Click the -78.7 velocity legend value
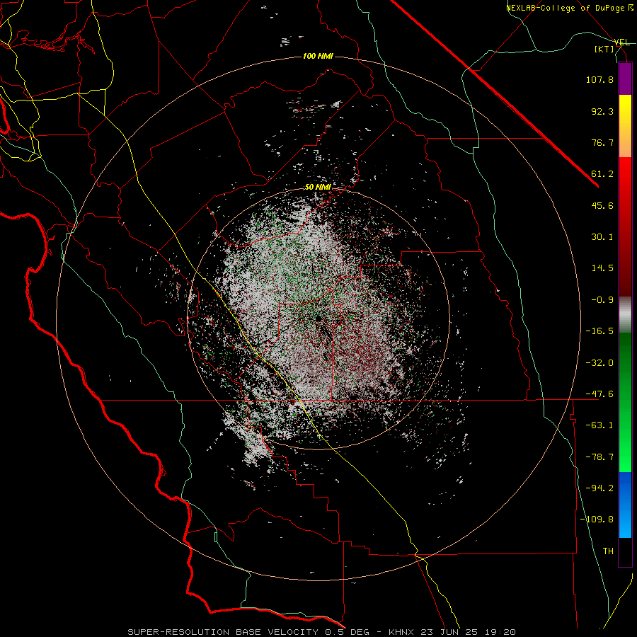637x637 pixels. [x=599, y=457]
